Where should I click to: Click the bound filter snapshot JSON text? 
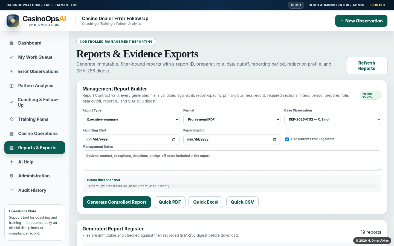(x=129, y=186)
